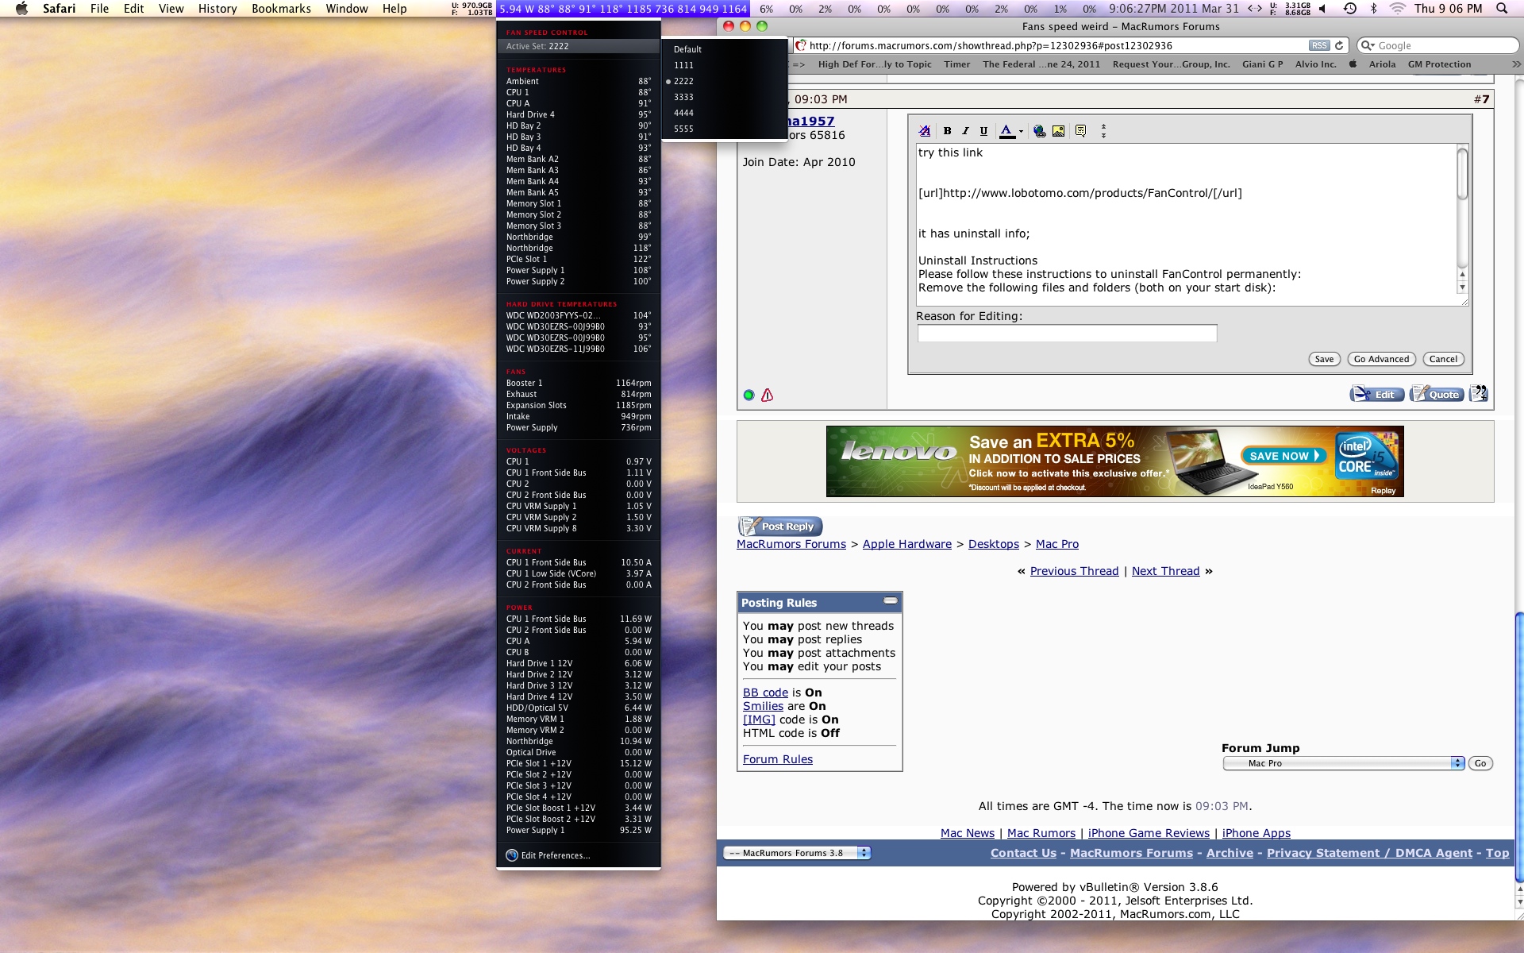Open the History menu

pyautogui.click(x=217, y=9)
